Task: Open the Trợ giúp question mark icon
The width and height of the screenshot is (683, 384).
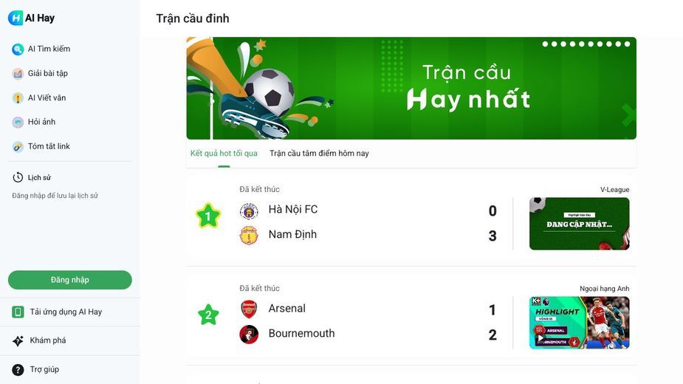Action: (x=18, y=370)
